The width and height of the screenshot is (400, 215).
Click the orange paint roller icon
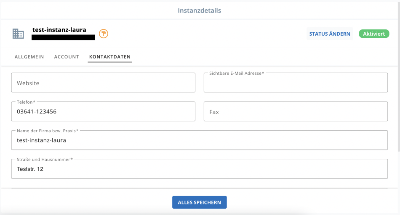[104, 34]
